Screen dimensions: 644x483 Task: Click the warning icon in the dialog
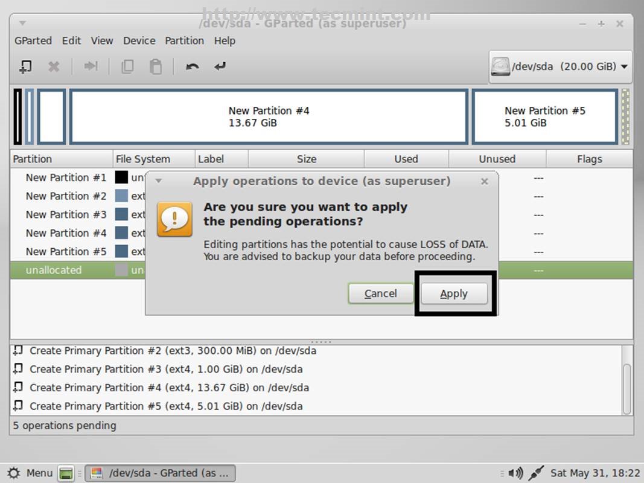(x=174, y=219)
